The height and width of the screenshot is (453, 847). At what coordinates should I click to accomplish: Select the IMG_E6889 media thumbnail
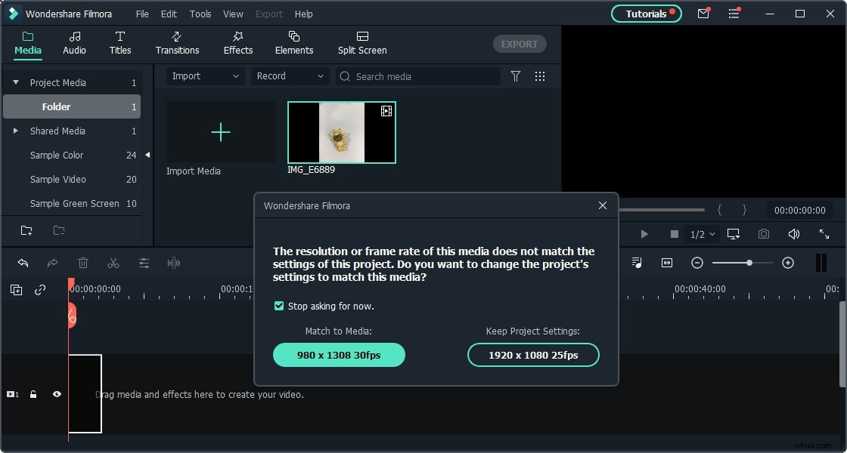341,132
